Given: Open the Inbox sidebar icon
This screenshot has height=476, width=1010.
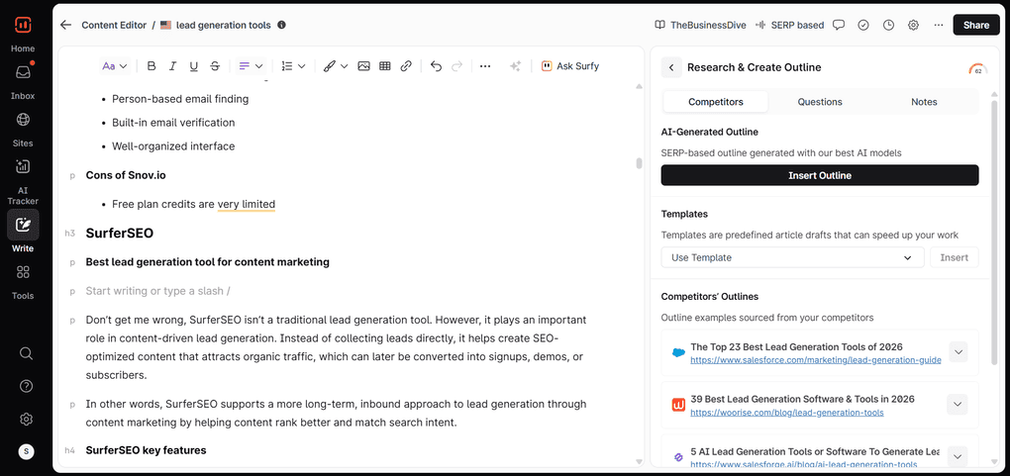Looking at the screenshot, I should coord(23,73).
